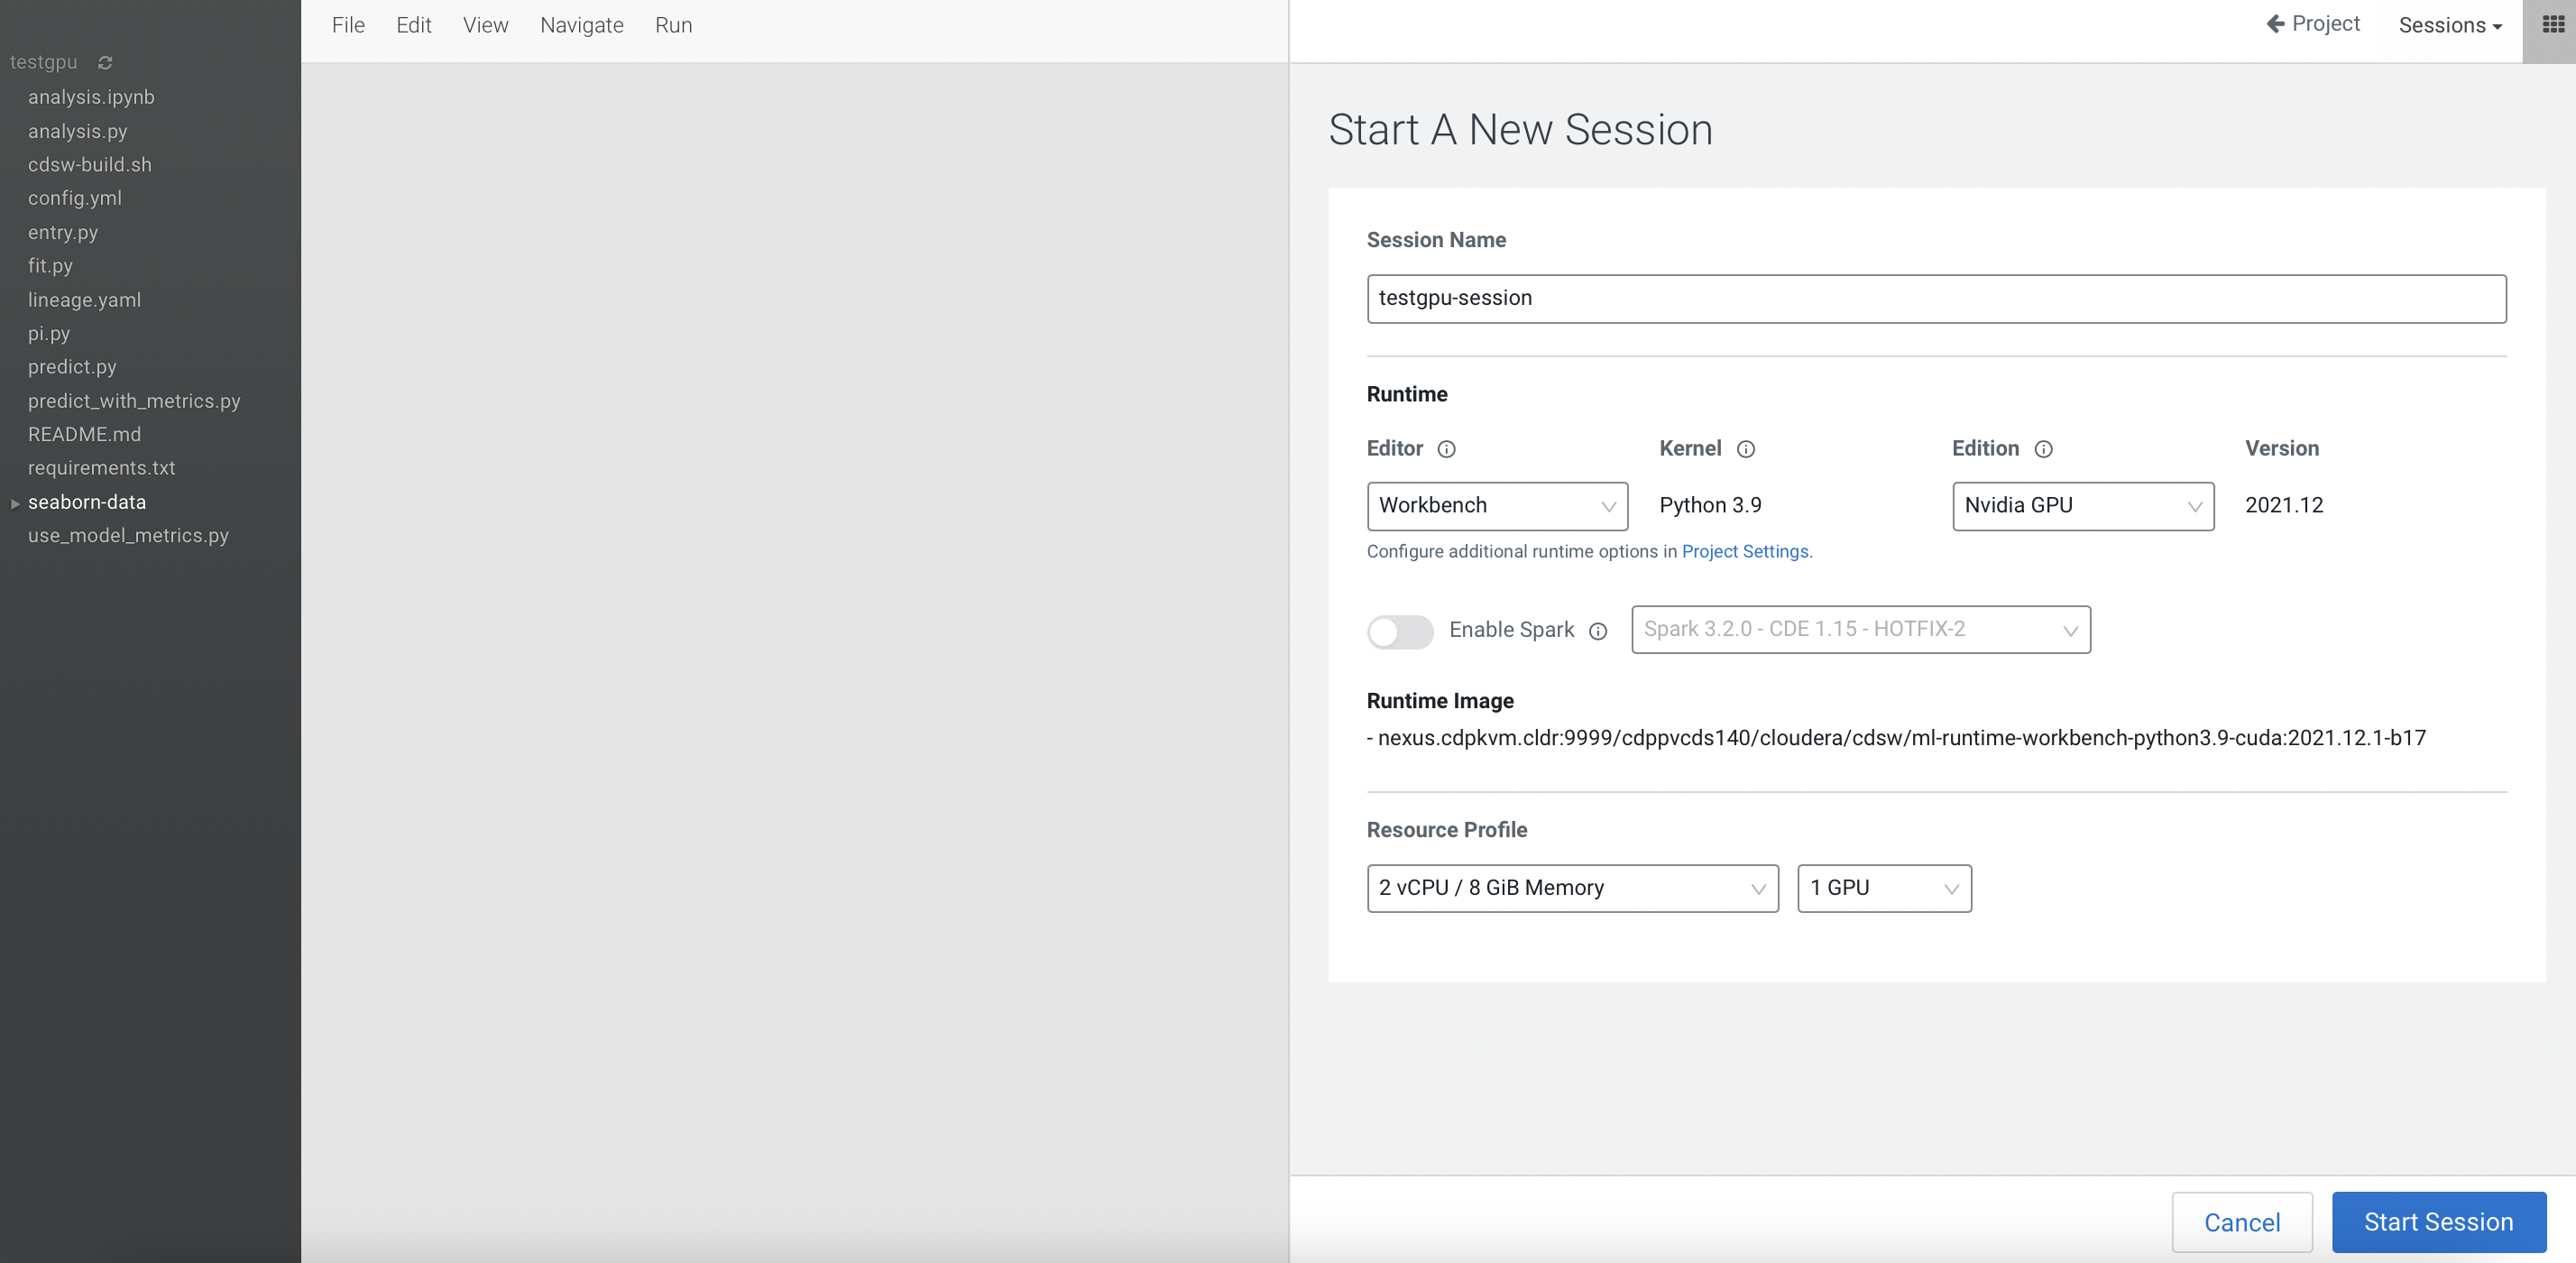
Task: Click the Start Session button
Action: click(x=2437, y=1222)
